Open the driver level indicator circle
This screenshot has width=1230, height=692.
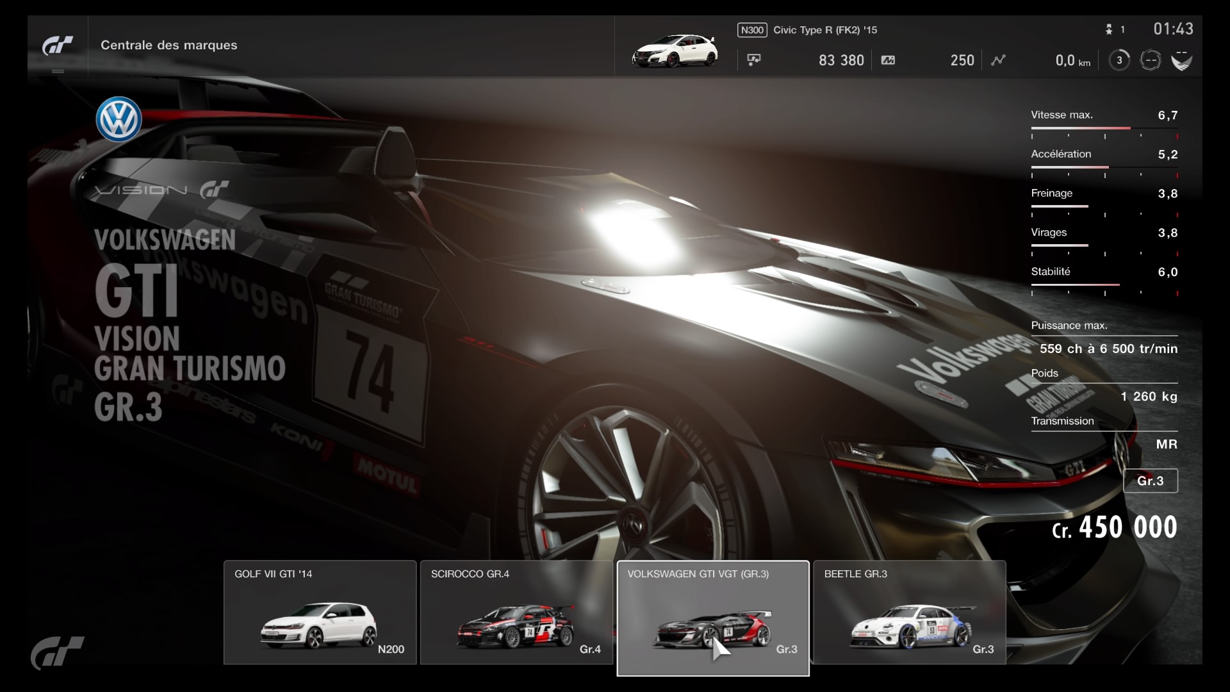click(x=1119, y=59)
